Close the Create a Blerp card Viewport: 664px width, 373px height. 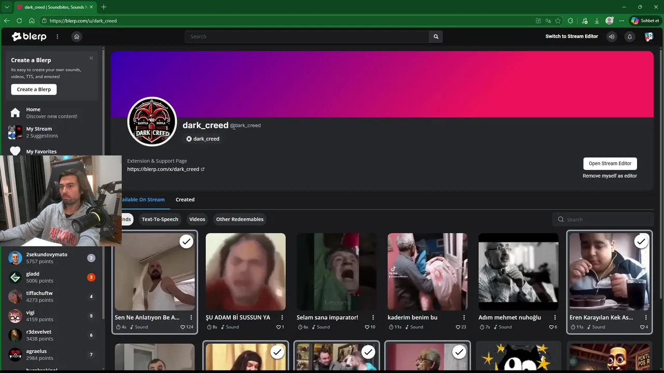tap(91, 58)
